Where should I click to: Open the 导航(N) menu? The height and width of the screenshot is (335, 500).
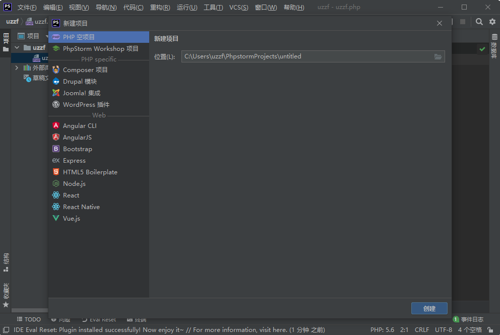(106, 8)
